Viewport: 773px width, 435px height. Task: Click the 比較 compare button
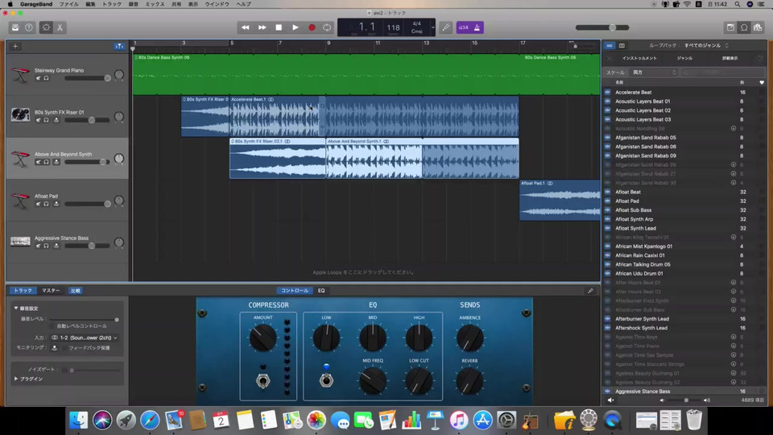point(76,291)
